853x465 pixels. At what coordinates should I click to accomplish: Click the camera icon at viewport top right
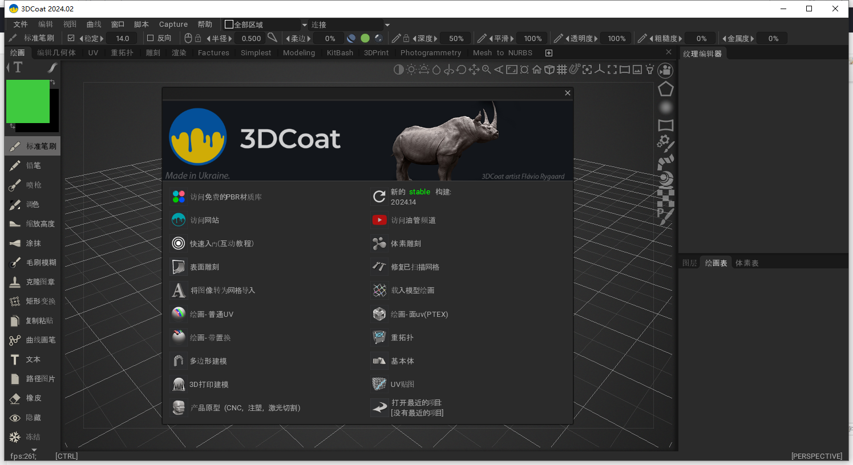point(665,70)
